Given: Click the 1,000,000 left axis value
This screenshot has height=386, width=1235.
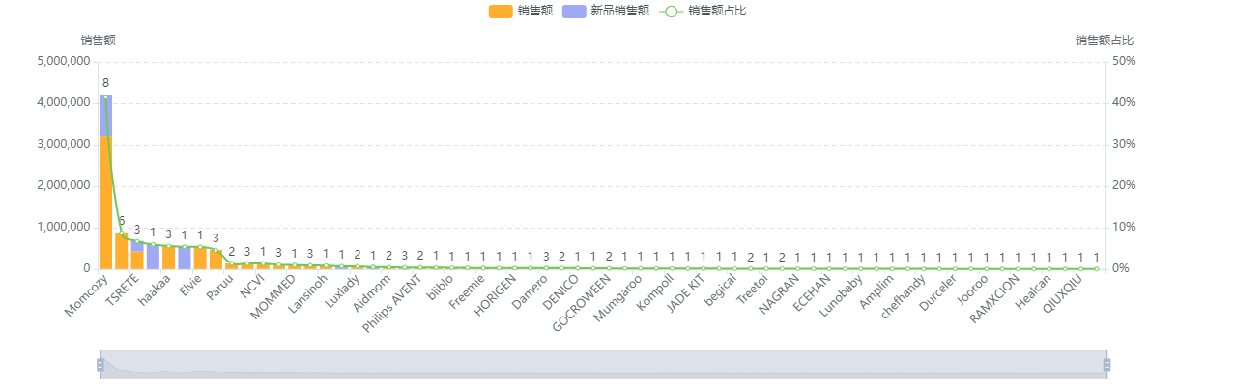Looking at the screenshot, I should coord(62,227).
